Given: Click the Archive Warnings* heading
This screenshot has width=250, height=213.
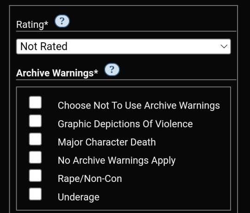Looking at the screenshot, I should pyautogui.click(x=57, y=73).
